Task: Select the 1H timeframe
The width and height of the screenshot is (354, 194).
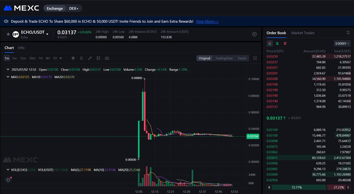Action: tap(41, 58)
